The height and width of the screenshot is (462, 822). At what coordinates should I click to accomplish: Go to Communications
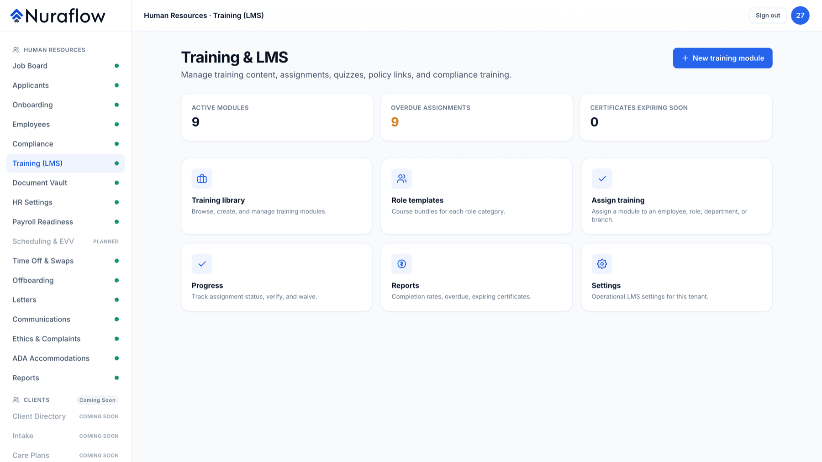coord(66,319)
